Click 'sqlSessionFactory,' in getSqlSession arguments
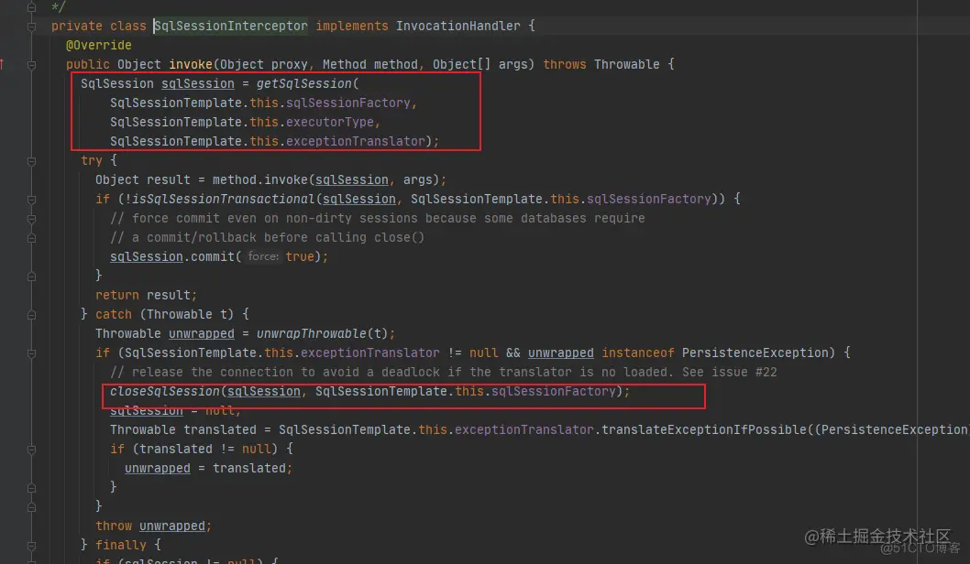Screen dimensions: 970x564 (351, 103)
